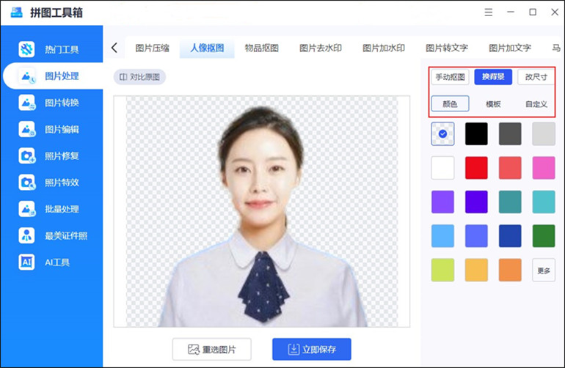Viewport: 565px width, 368px height.
Task: Pick the orange background color
Action: pyautogui.click(x=510, y=270)
